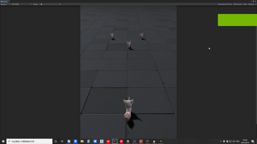This screenshot has width=257, height=144.
Task: Open File Explorer from the taskbar
Action: pyautogui.click(x=82, y=141)
